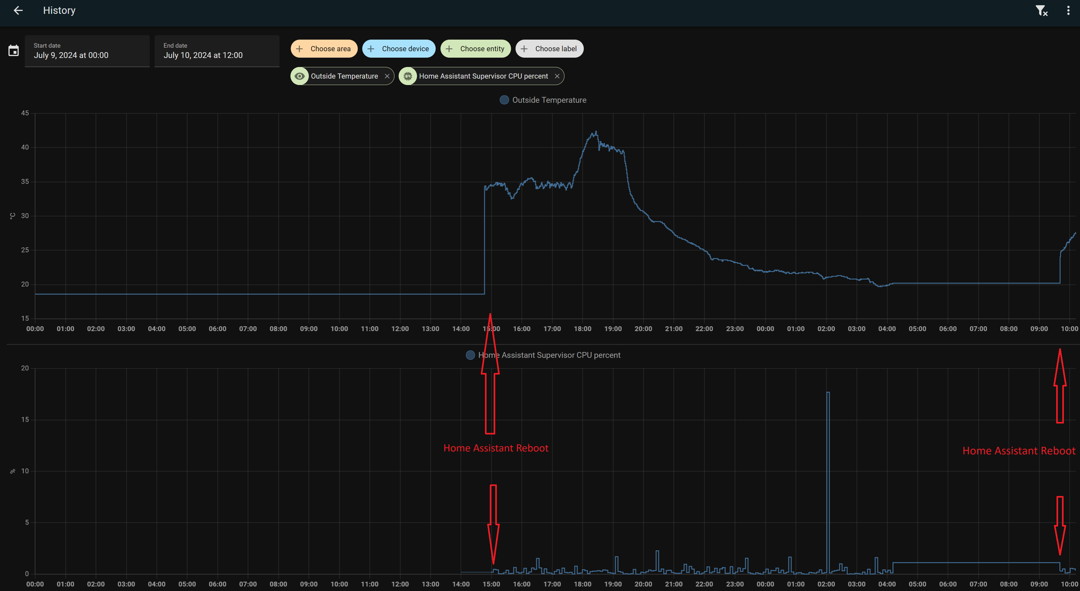
Task: Remove the Supervisor CPU percent filter chip
Action: click(557, 76)
